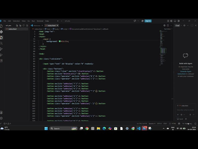Open Windows Start button on taskbar
Screen dimensions: 198x149
click(46, 129)
